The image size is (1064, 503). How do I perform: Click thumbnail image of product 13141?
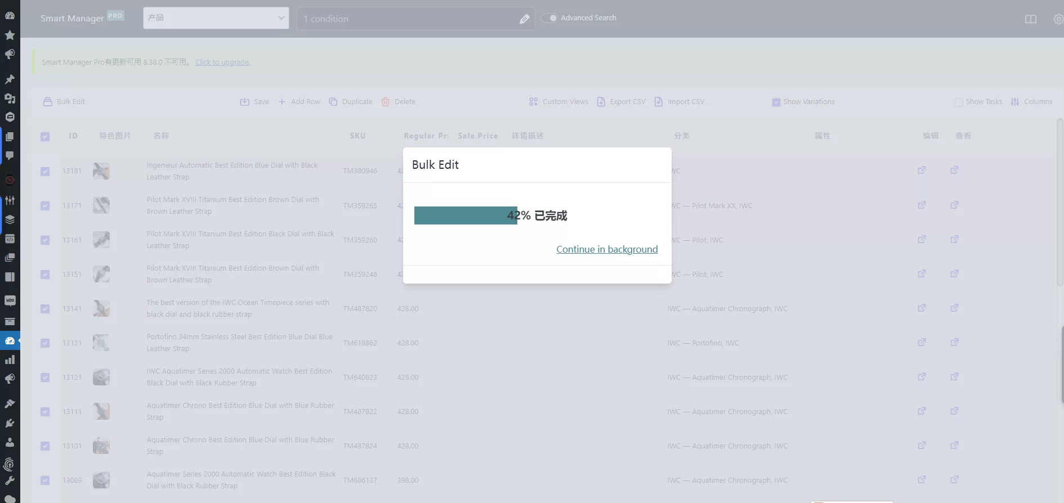click(x=101, y=308)
